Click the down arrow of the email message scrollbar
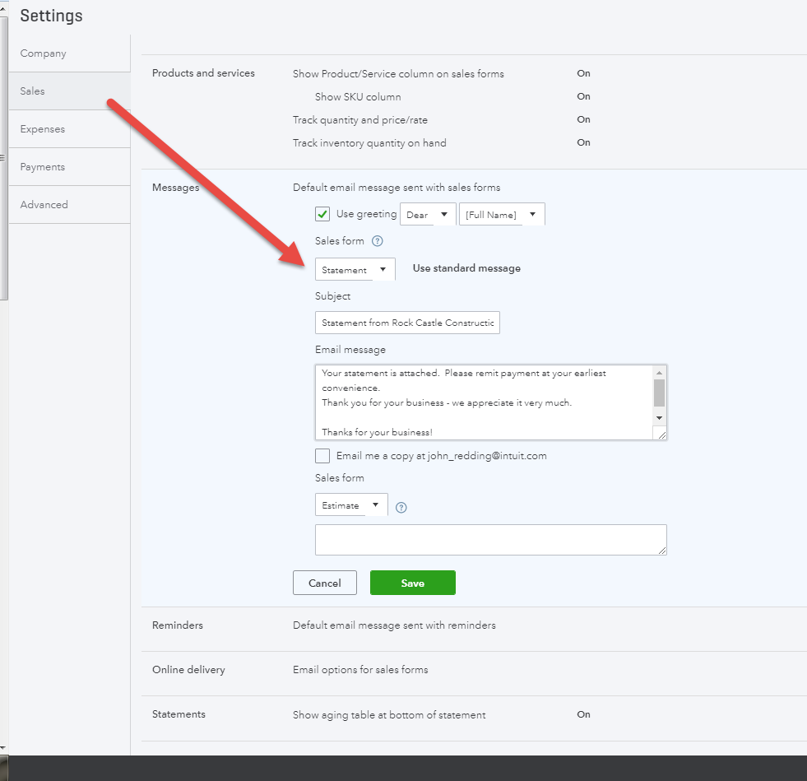 [x=659, y=418]
